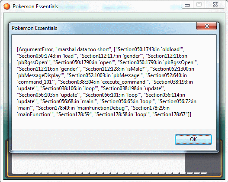Image resolution: width=228 pixels, height=182 pixels.
Task: Minimize the main Pokemon Essentials window
Action: pyautogui.click(x=187, y=5)
